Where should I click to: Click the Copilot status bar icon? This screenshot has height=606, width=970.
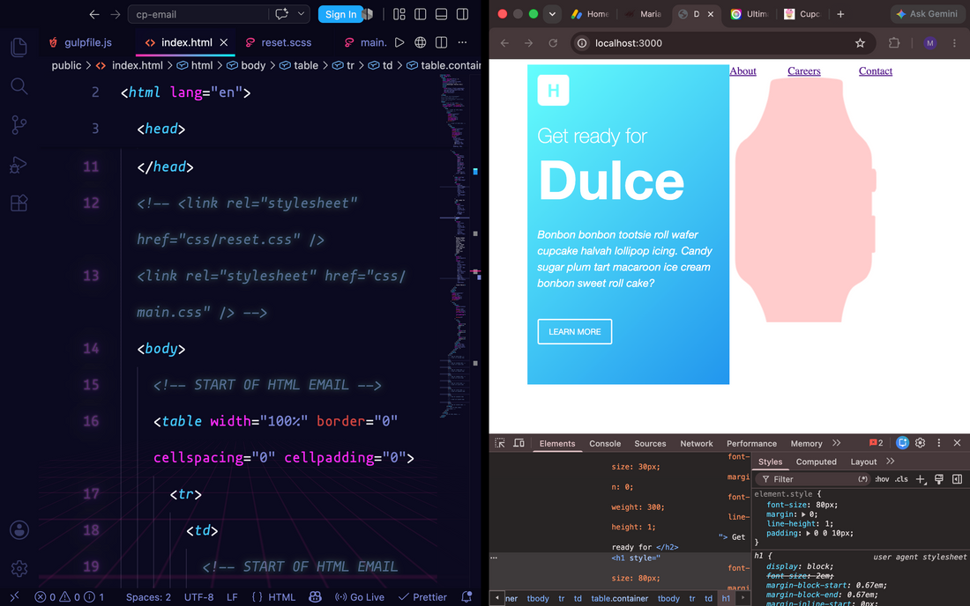point(315,596)
